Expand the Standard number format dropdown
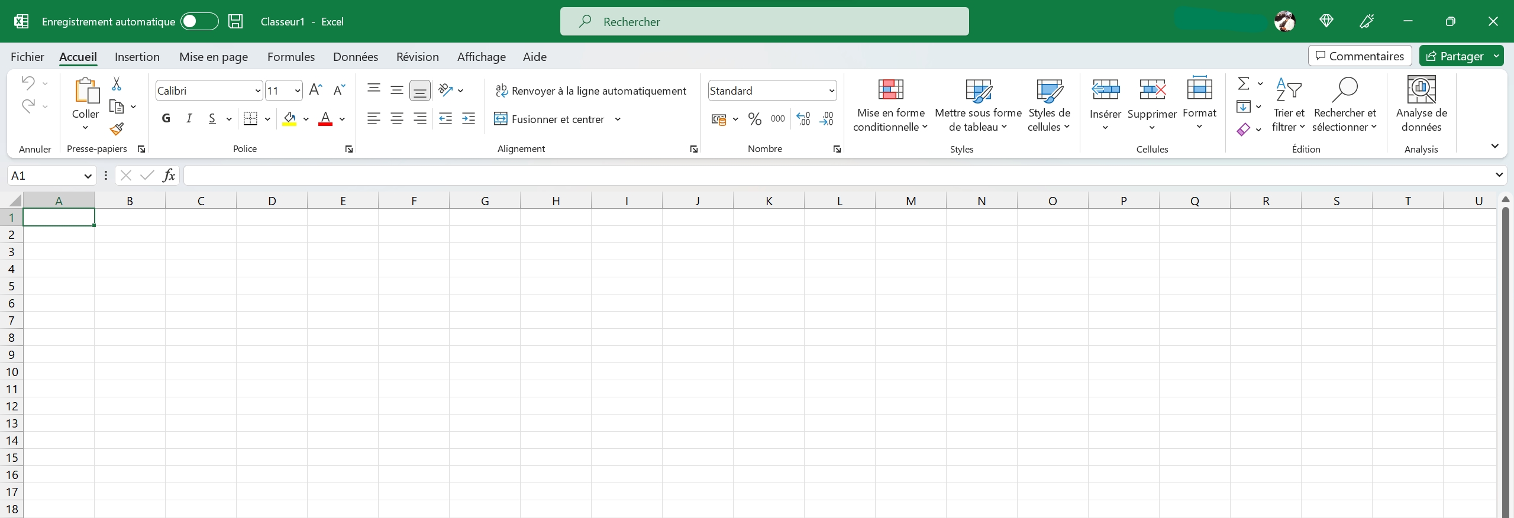Viewport: 1514px width, 518px height. tap(831, 90)
